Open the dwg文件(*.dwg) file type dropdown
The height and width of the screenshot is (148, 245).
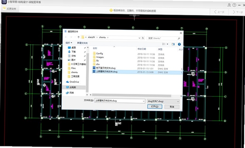click(163, 101)
